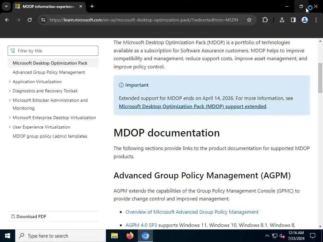Close the MDOP information experience tab
323x242 pixels.
click(81, 6)
